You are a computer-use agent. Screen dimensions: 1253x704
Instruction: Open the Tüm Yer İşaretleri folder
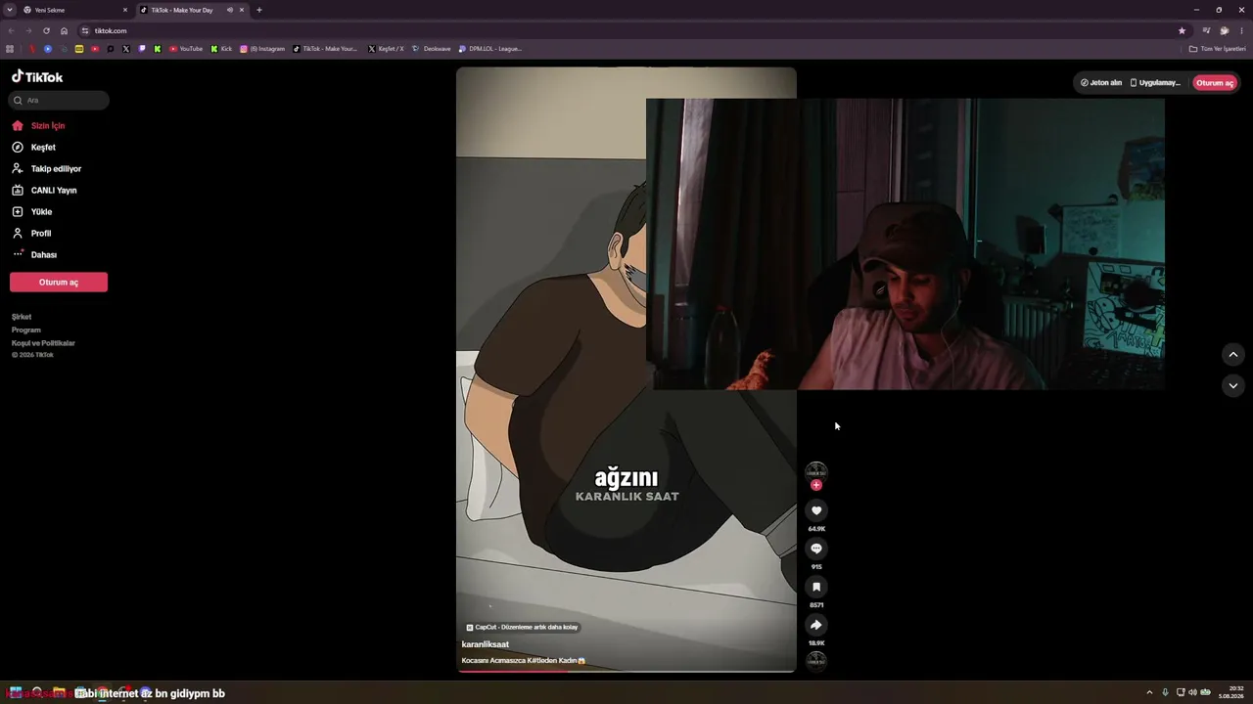click(1218, 49)
